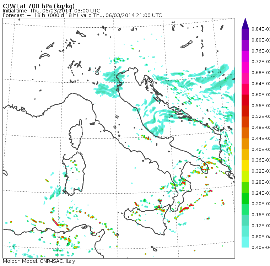Screen dimensions: 270x266
Task: Click the orange swatch between 0.44E-03 and 0.48E-03
Action: point(245,133)
